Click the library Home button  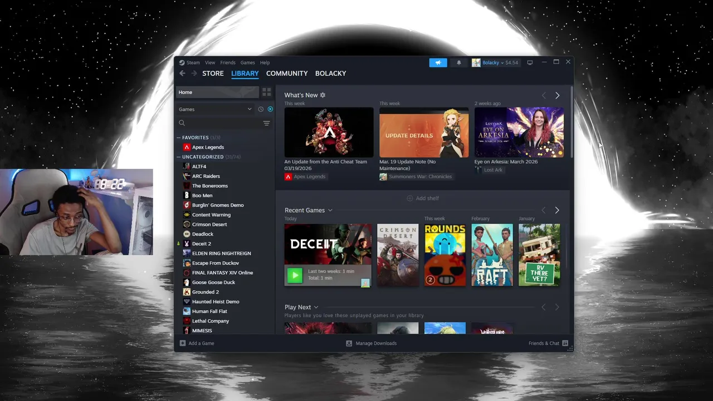(218, 92)
